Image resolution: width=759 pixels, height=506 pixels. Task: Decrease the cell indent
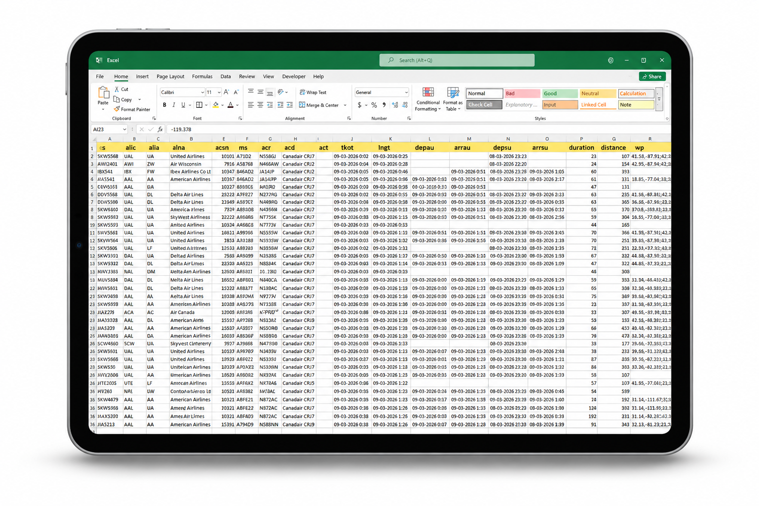[281, 105]
